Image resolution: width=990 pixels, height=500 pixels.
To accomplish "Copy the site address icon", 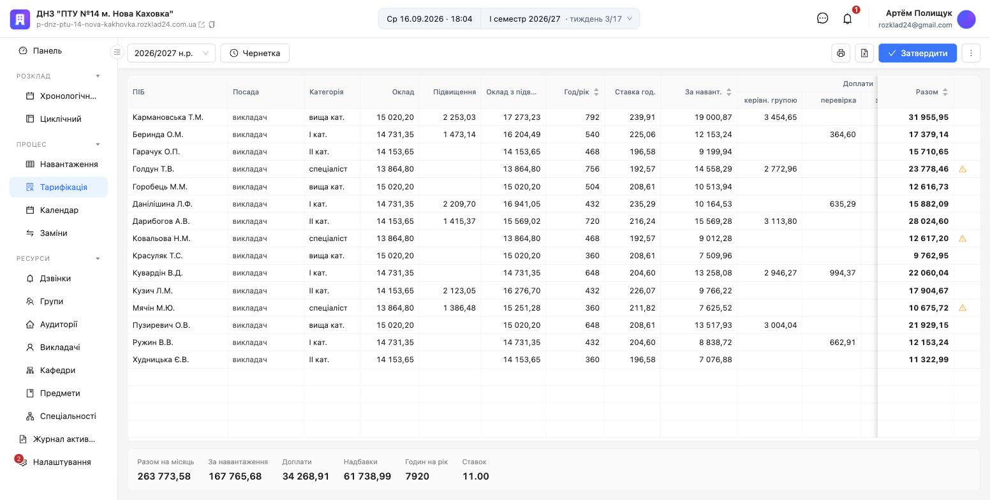I will click(212, 25).
